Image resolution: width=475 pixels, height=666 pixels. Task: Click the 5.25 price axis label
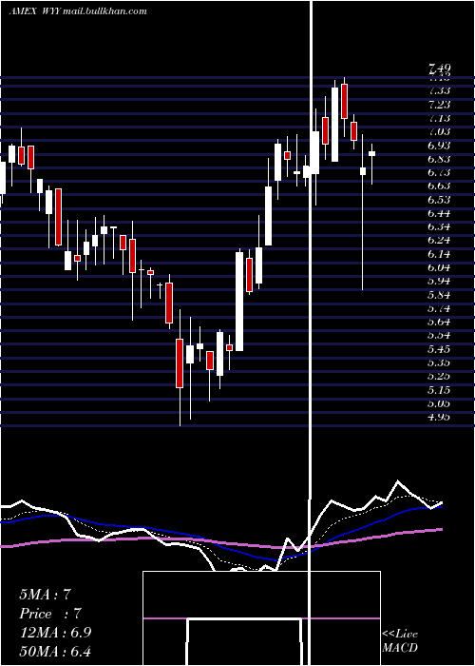[439, 377]
